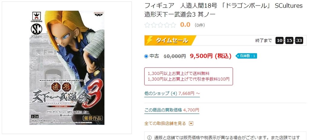The height and width of the screenshot is (140, 310).
Task: Click the countdown timer hours digit
Action: pos(279,41)
